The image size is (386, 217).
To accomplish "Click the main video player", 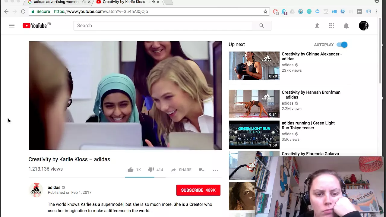I will (125, 96).
